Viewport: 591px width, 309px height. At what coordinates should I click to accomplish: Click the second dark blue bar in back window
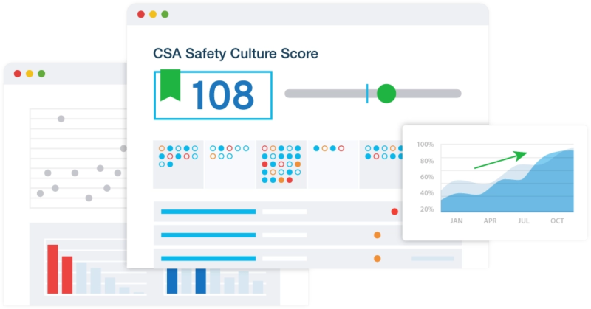200,281
